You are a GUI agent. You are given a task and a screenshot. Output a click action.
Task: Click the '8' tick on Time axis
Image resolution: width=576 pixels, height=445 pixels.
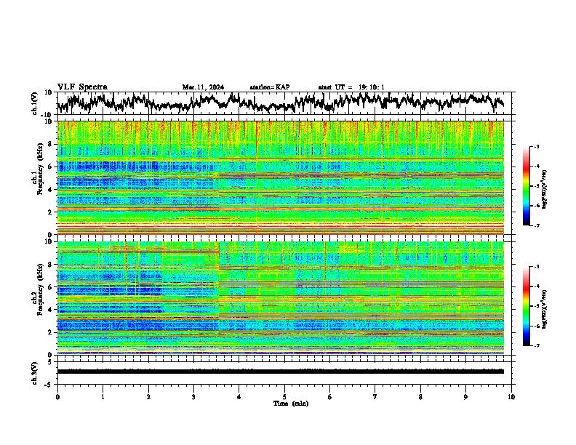[x=420, y=397]
